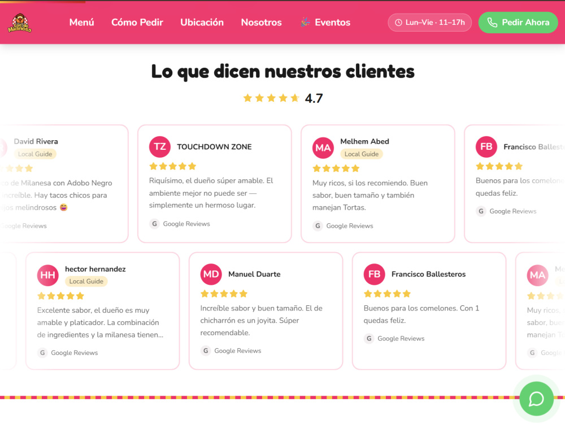Click reviewer name hector hernandez
565x424 pixels.
[x=95, y=269]
